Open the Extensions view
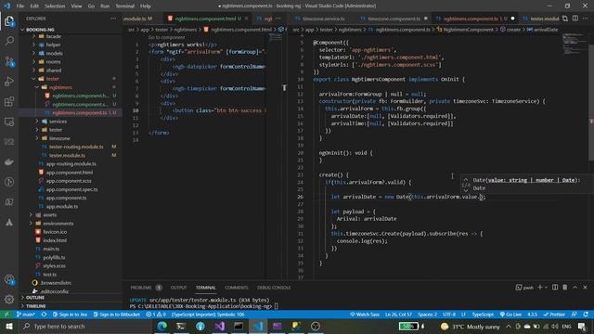The width and height of the screenshot is (594, 334). tap(9, 101)
